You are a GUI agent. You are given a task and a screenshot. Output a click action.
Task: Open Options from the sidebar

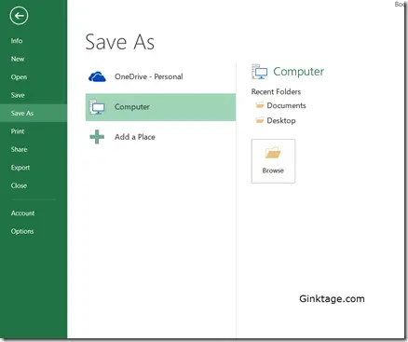tap(22, 231)
